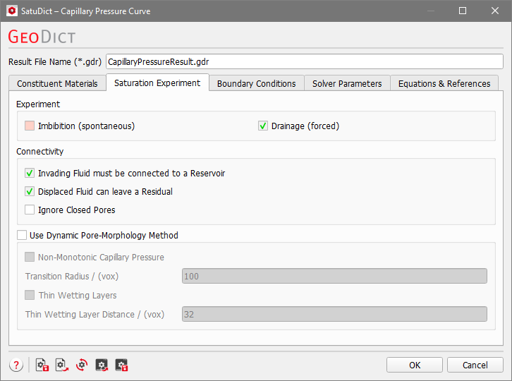Save parameters to settings file icon
Viewport: 512px width, 381px height.
click(42, 365)
